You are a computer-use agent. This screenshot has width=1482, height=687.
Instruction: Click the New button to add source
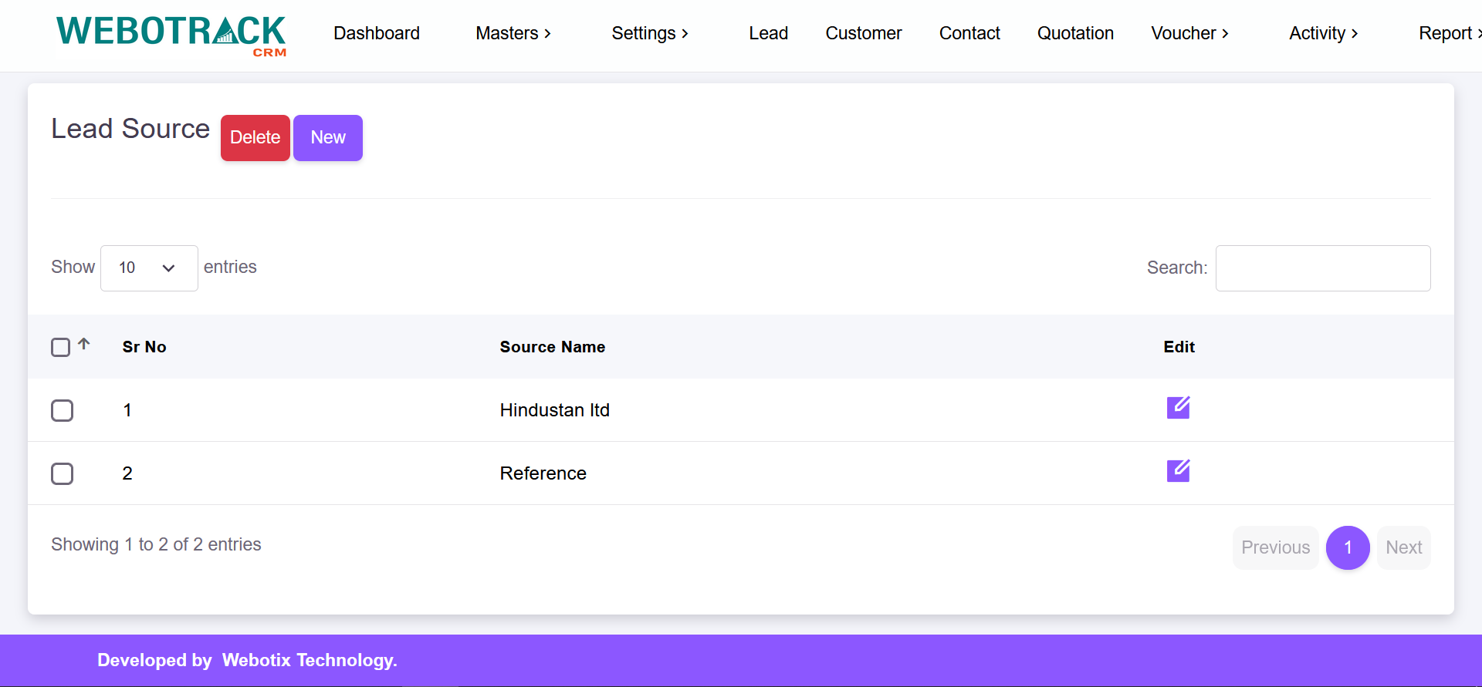pyautogui.click(x=328, y=137)
